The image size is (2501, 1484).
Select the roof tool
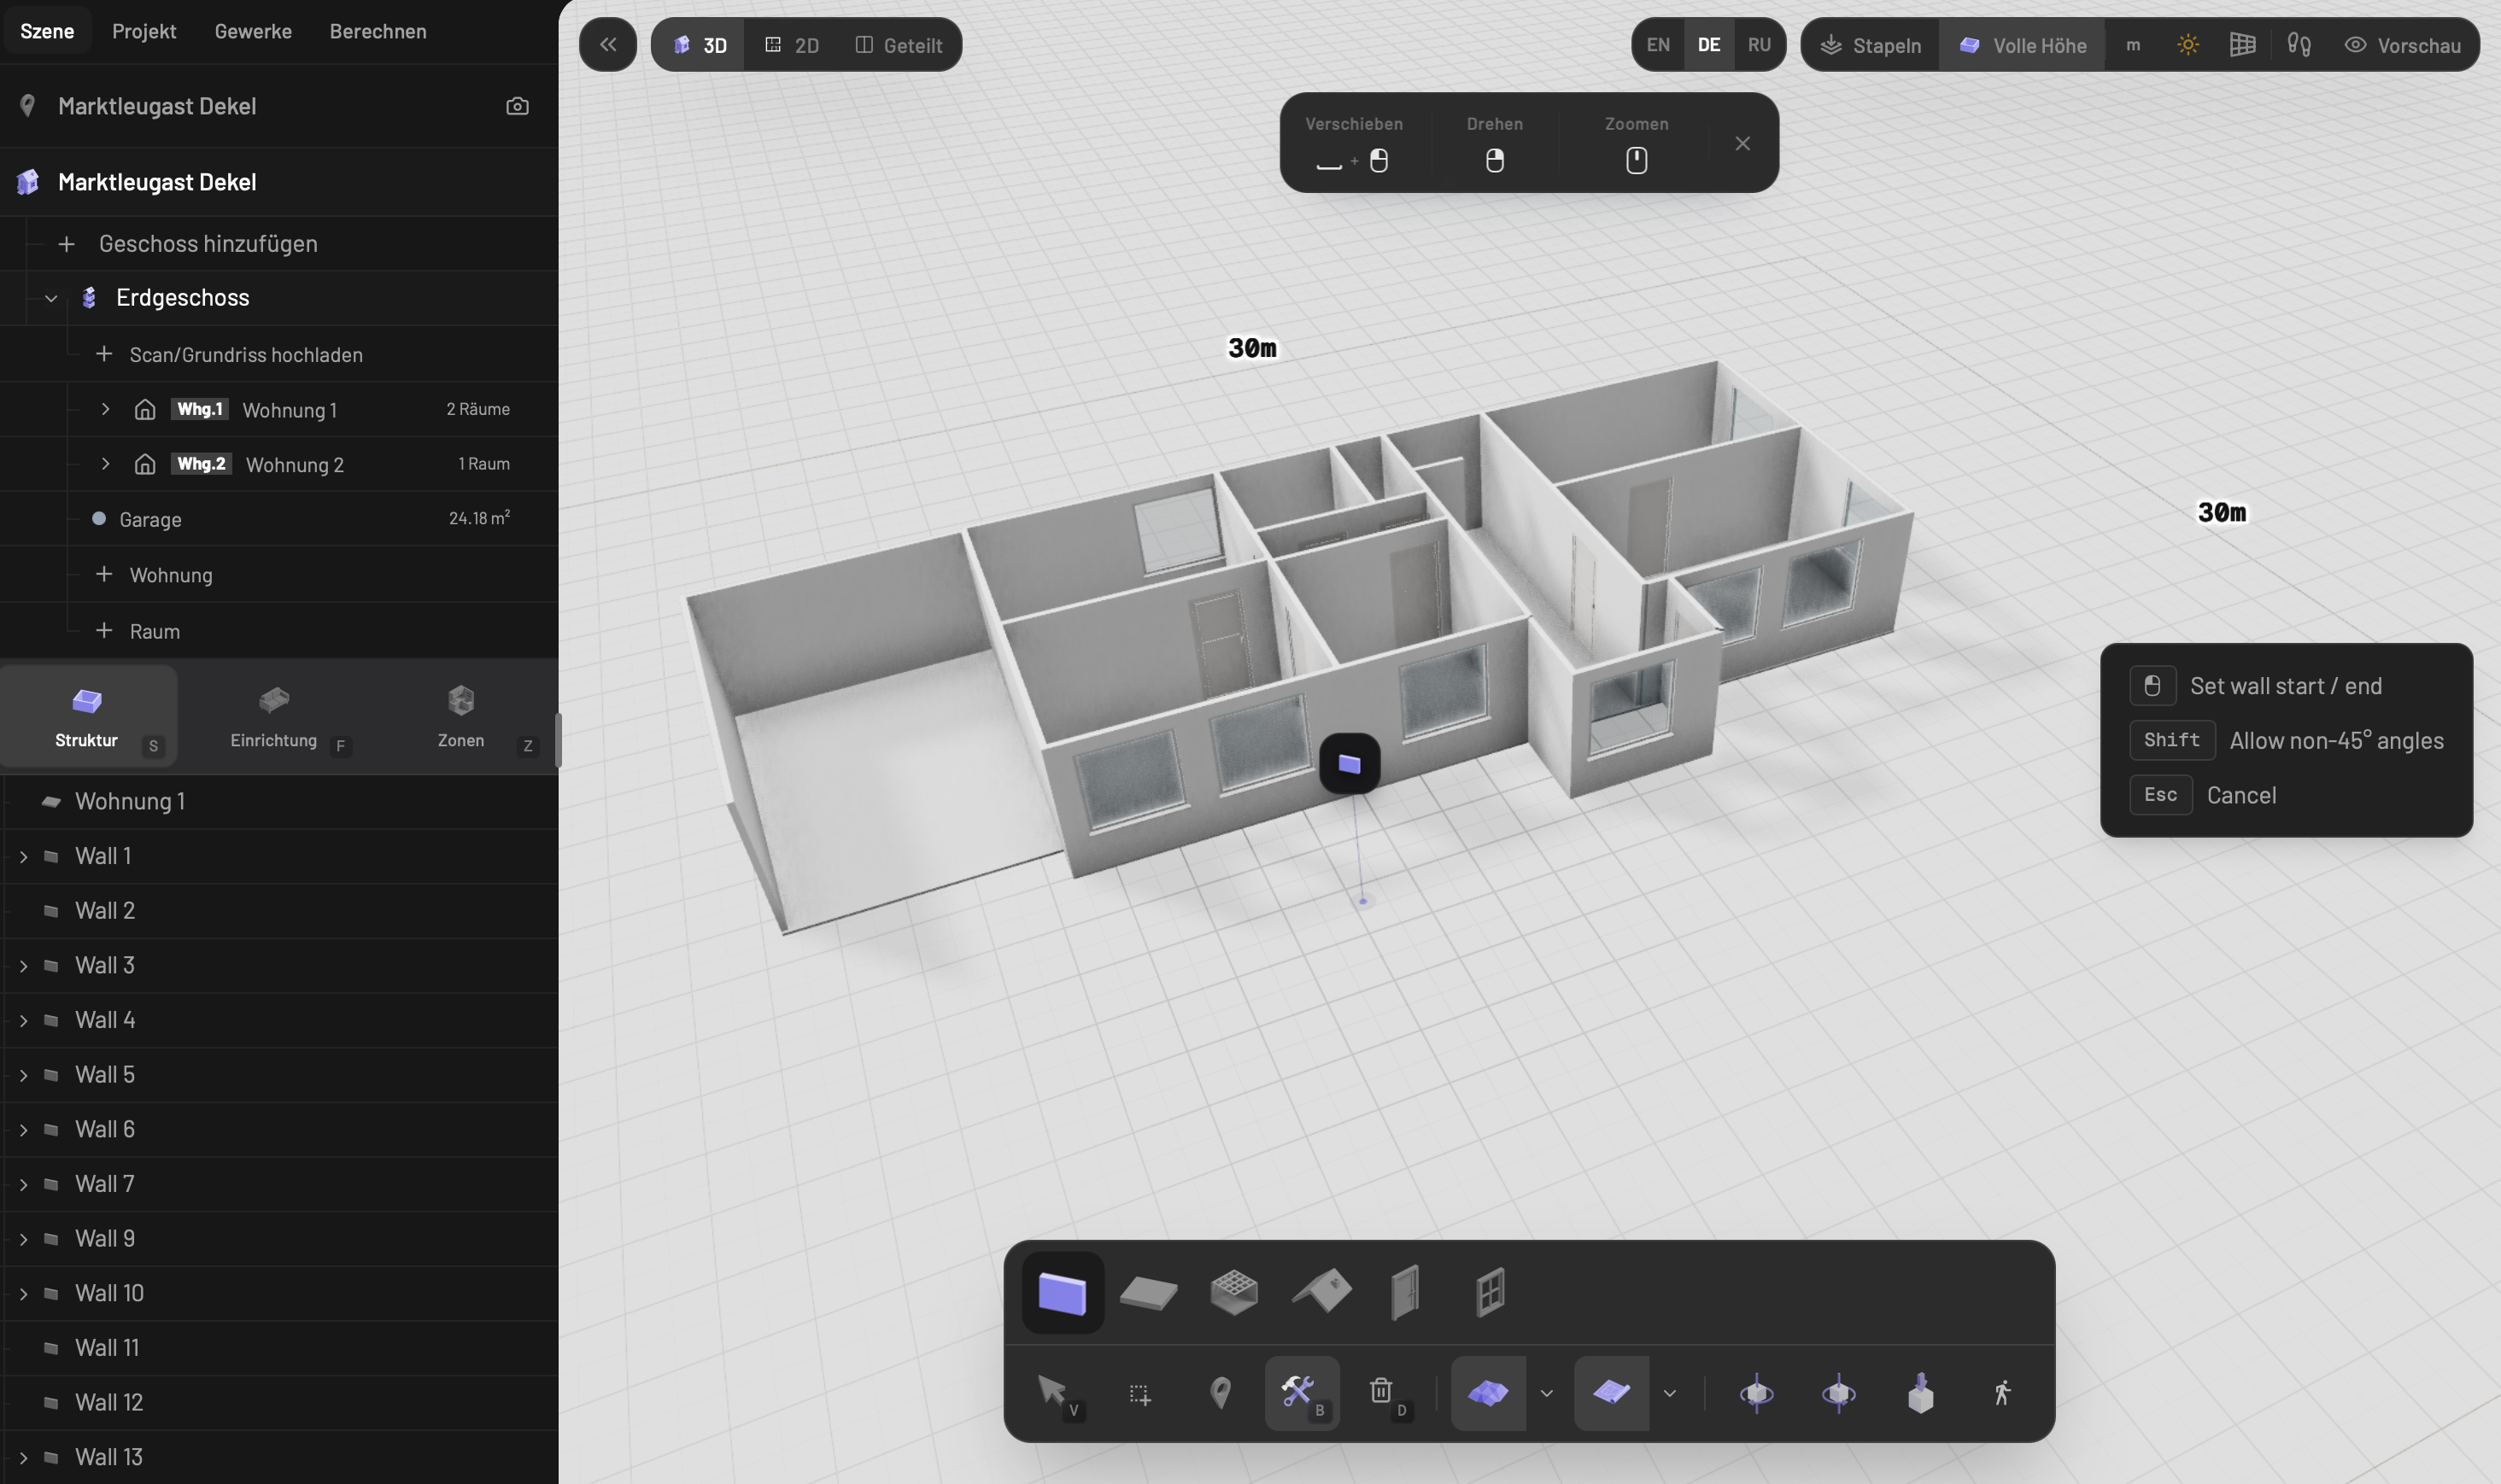[1321, 1292]
